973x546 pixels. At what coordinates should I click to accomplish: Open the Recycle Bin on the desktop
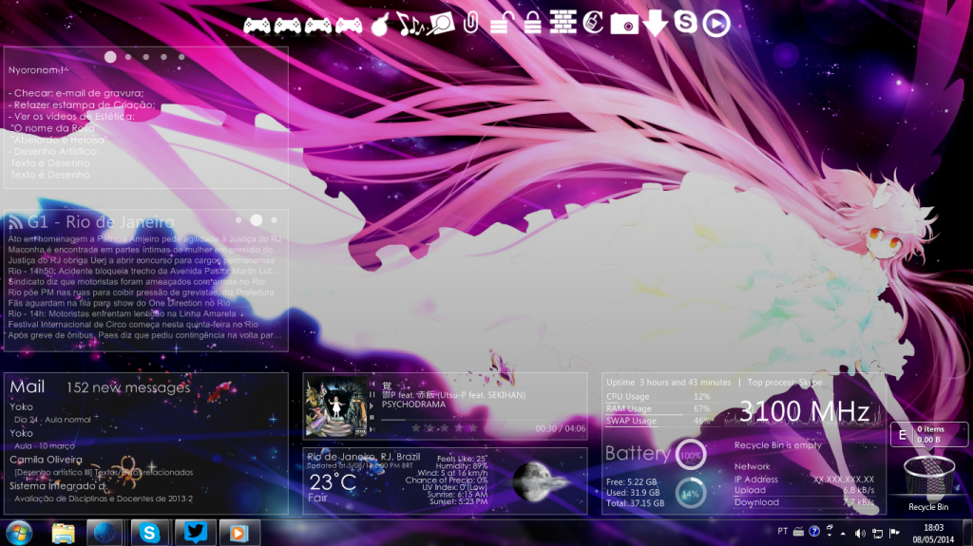(928, 480)
